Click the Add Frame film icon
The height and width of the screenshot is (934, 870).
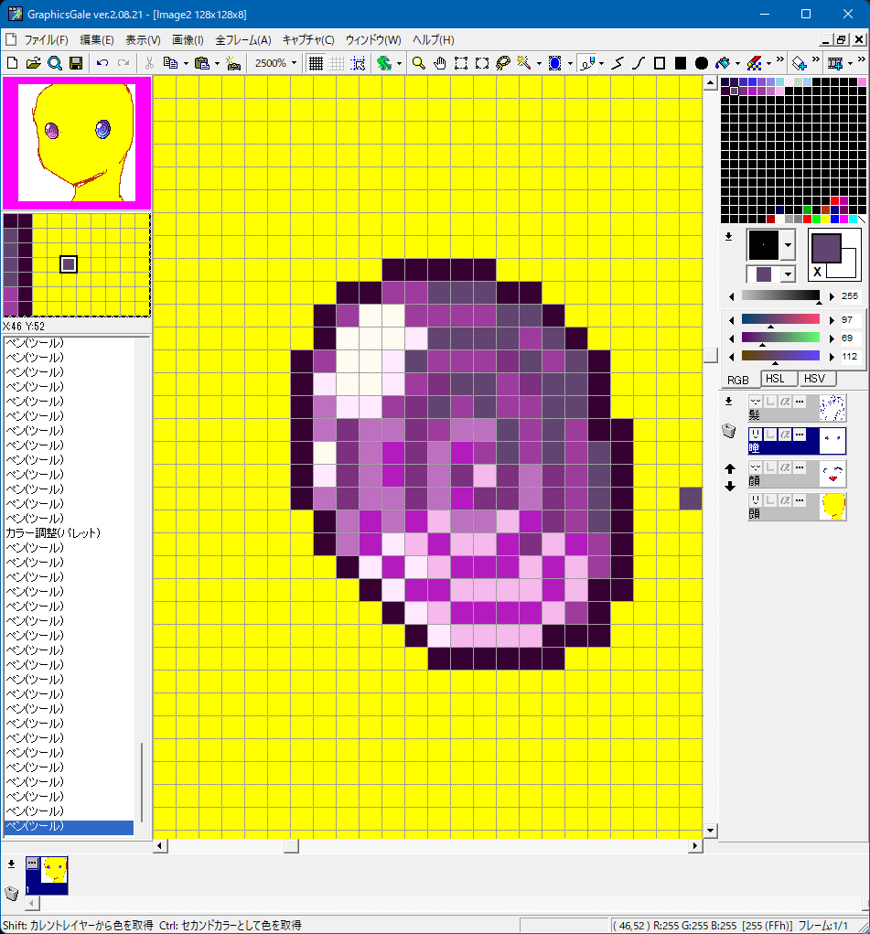pos(835,63)
